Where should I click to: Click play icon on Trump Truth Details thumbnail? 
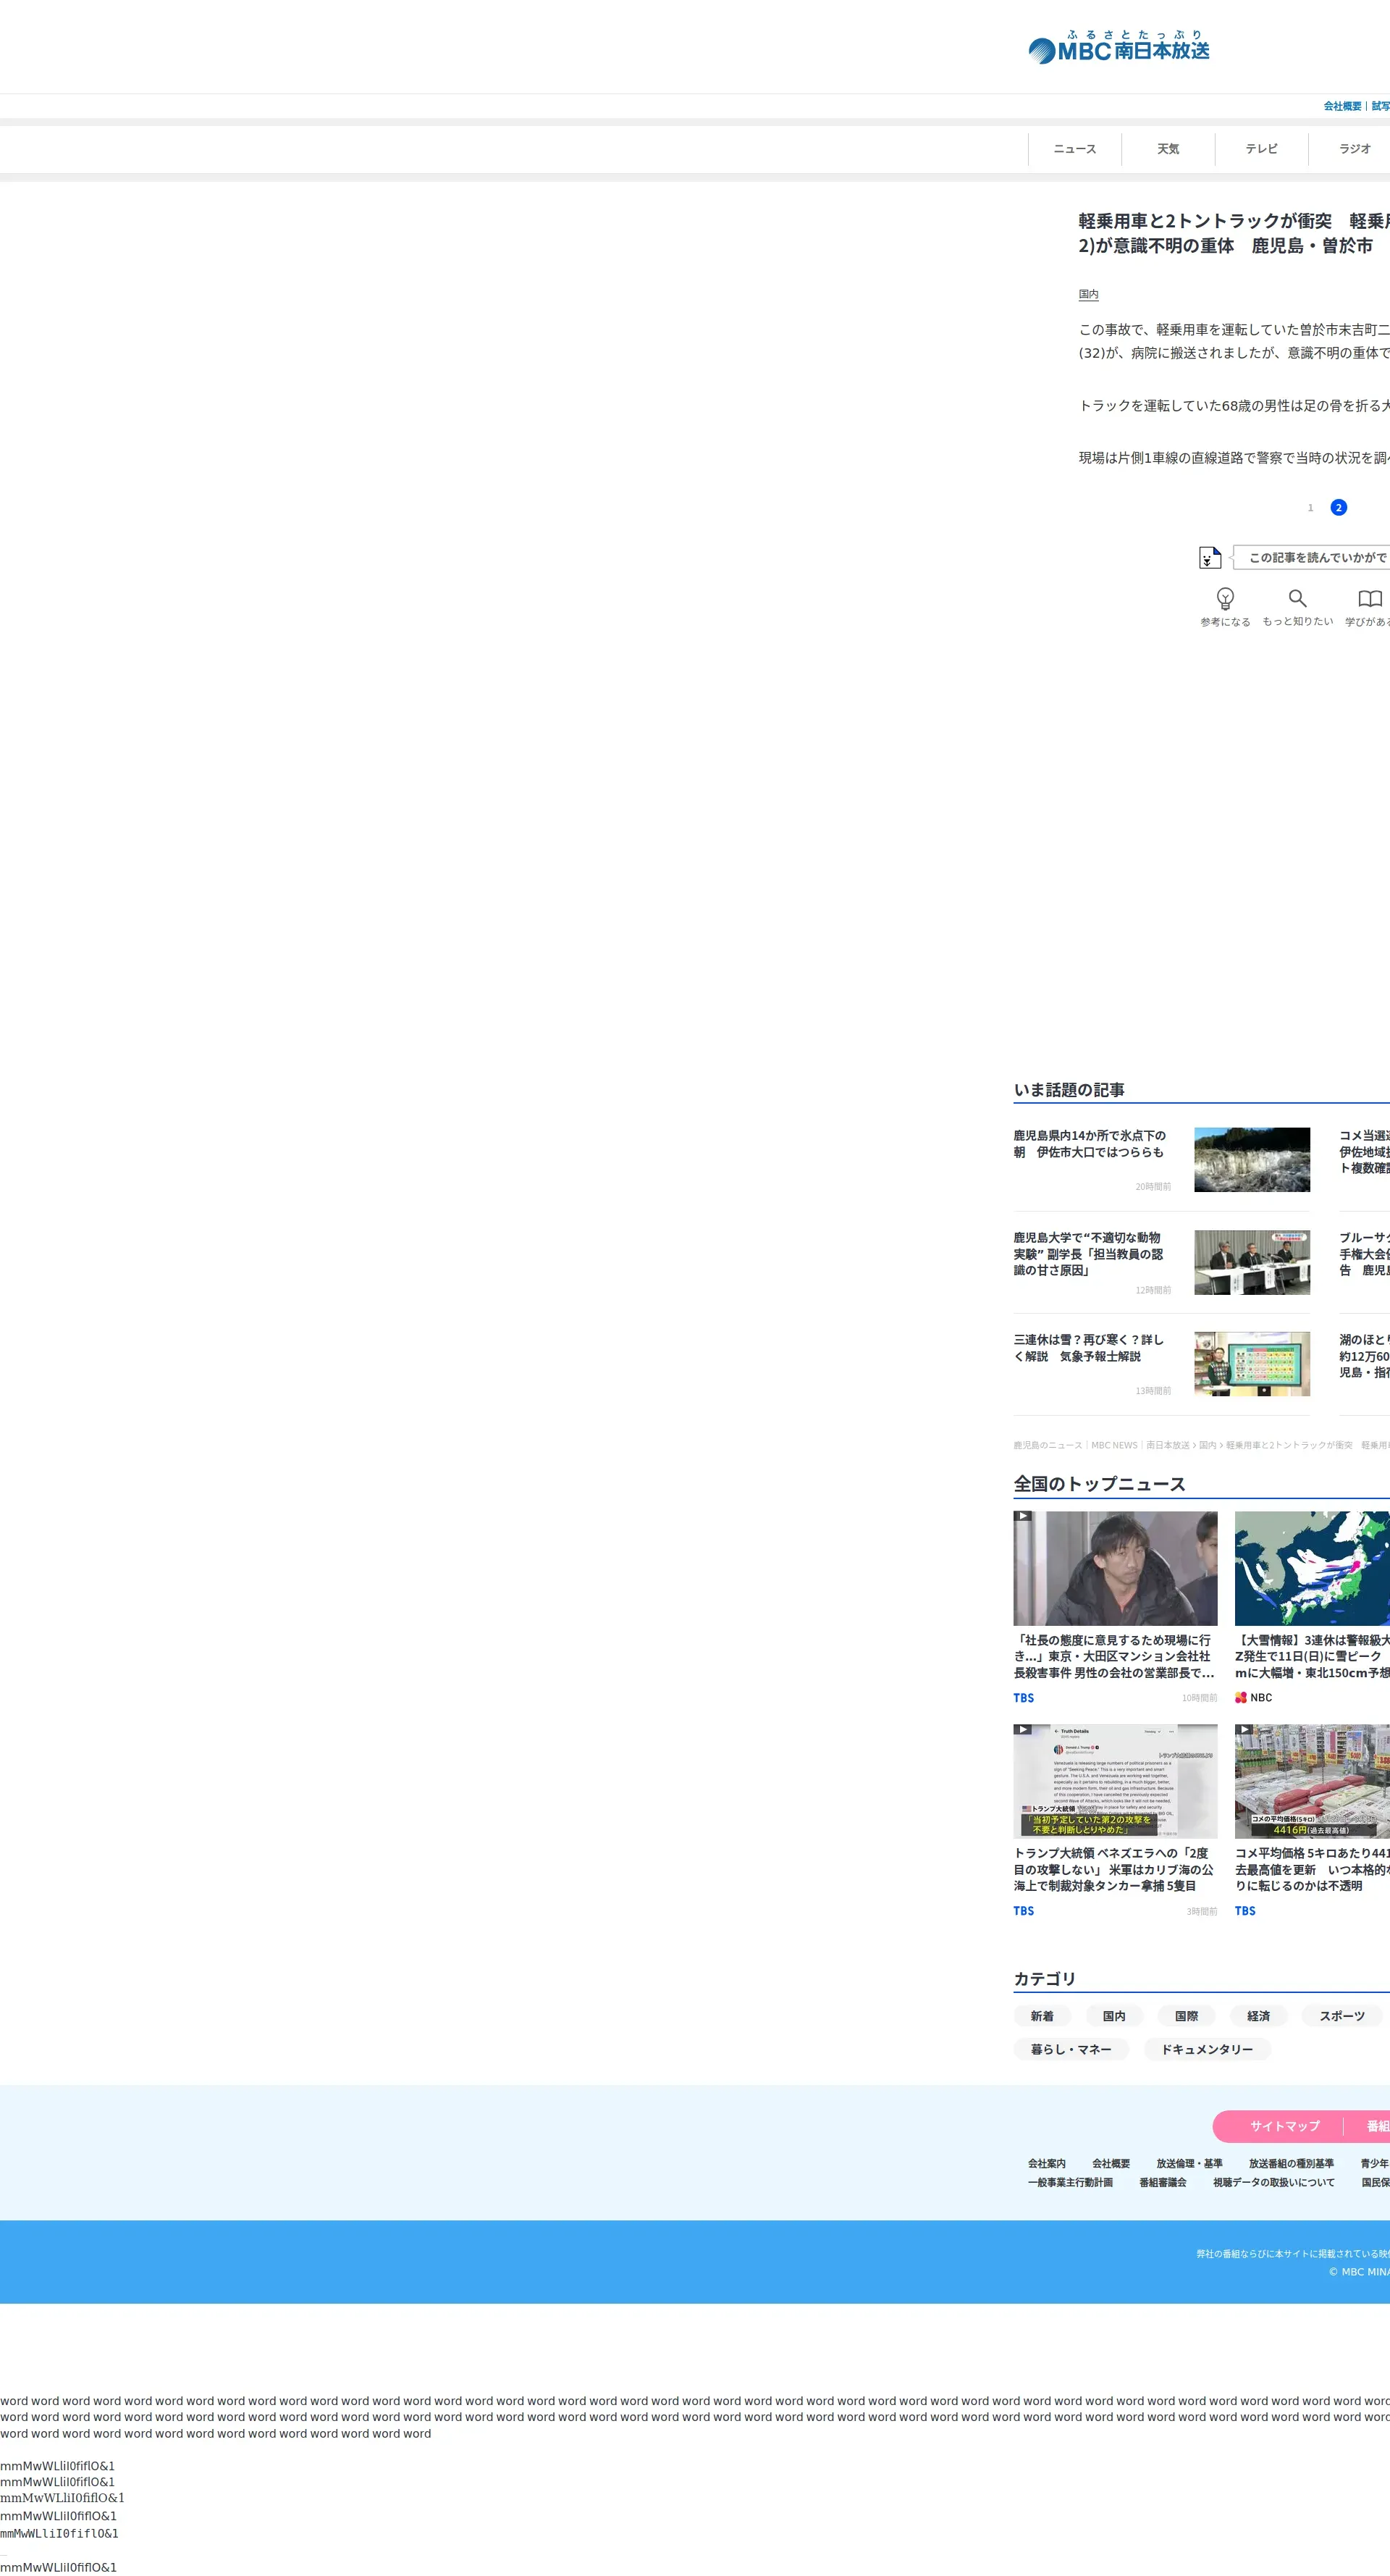click(1022, 1729)
